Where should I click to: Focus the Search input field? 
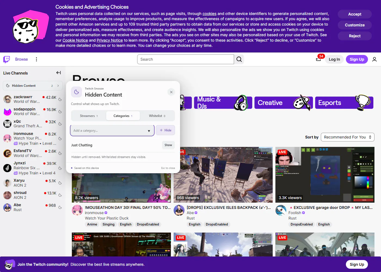(x=186, y=59)
